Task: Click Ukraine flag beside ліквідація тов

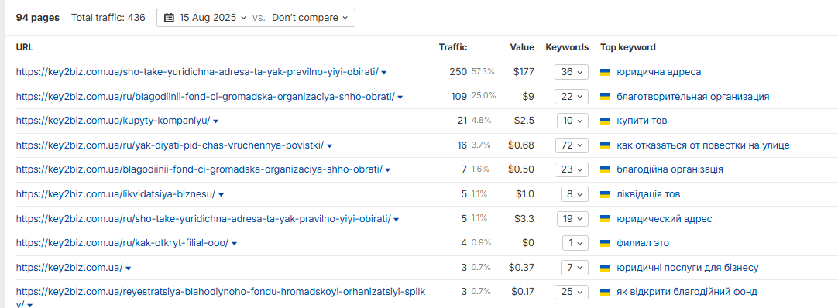Action: (605, 194)
